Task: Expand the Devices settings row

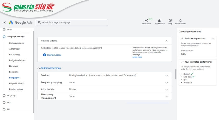Action: coord(167,76)
